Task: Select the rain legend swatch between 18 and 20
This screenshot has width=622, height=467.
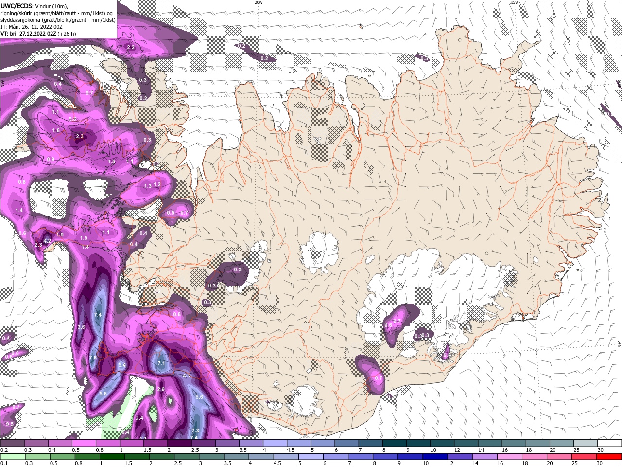Action: point(535,456)
